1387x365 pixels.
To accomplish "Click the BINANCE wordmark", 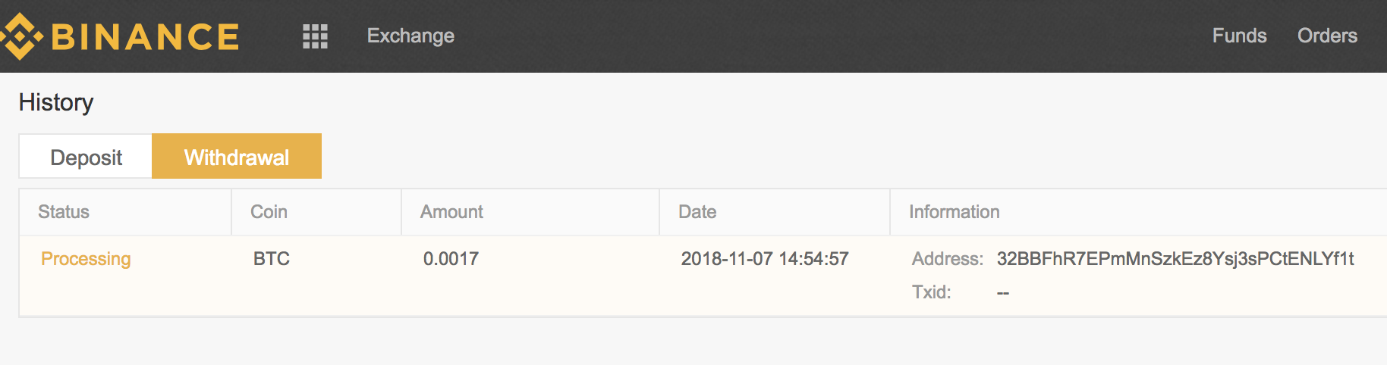I will tap(145, 36).
